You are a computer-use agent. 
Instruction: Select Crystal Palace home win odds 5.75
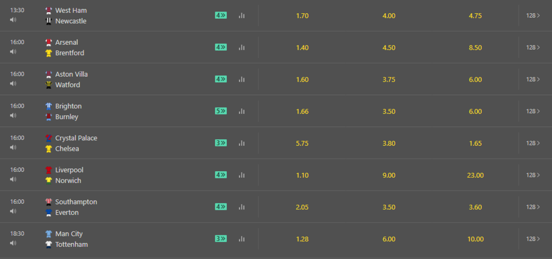coord(302,144)
